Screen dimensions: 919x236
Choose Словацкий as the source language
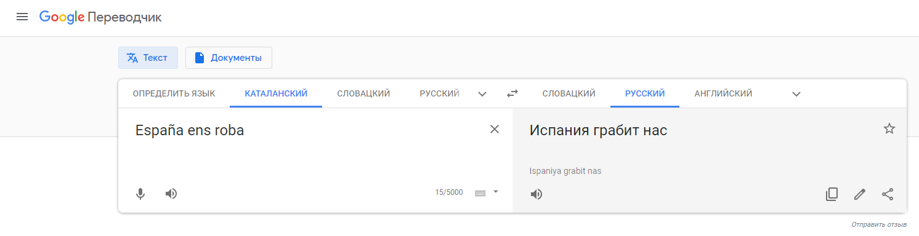click(363, 93)
